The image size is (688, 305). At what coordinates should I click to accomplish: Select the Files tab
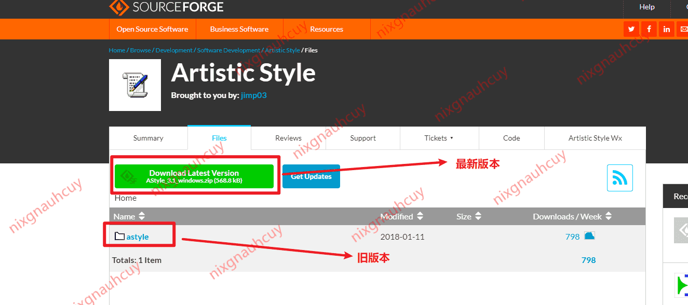click(219, 138)
